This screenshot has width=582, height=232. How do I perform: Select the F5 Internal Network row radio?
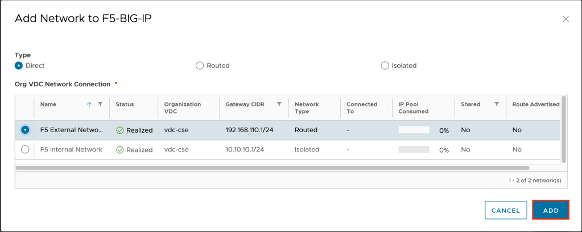[x=25, y=150]
